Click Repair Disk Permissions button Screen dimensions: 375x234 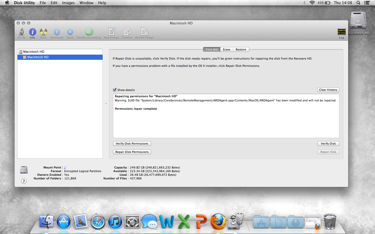[x=132, y=152]
